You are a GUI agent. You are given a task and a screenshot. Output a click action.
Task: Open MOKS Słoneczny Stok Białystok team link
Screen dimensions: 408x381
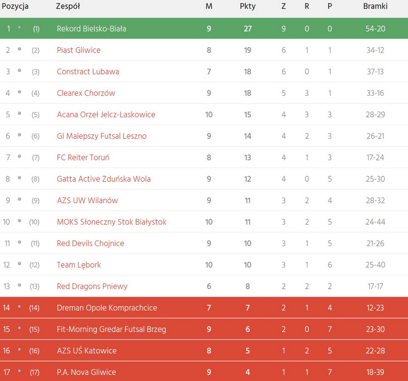click(111, 222)
